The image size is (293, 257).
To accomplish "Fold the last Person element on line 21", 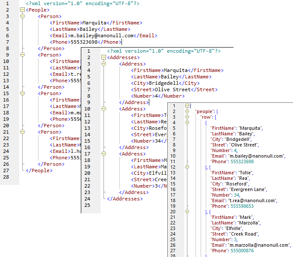I will point(22,132).
